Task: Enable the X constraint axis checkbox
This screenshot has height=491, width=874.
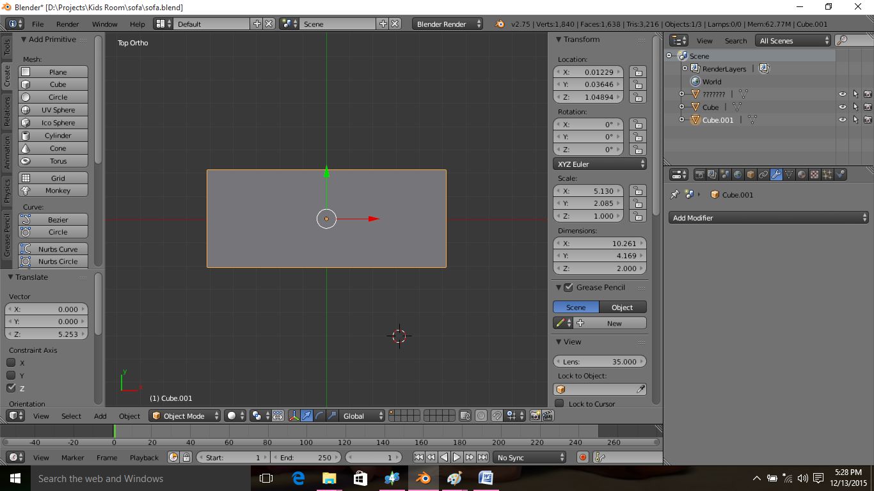Action: 11,362
